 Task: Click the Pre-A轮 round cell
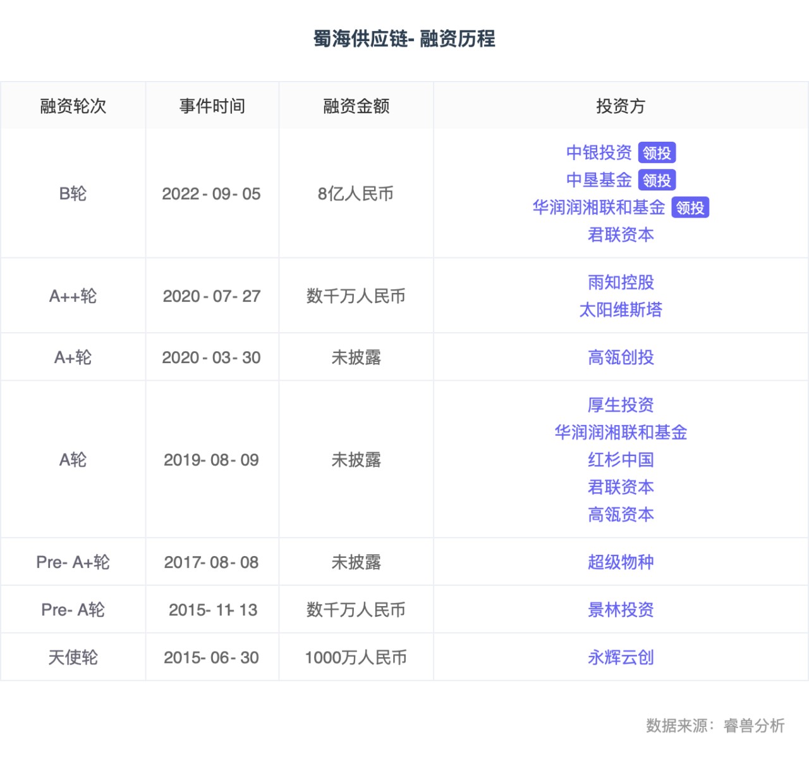[x=73, y=610]
